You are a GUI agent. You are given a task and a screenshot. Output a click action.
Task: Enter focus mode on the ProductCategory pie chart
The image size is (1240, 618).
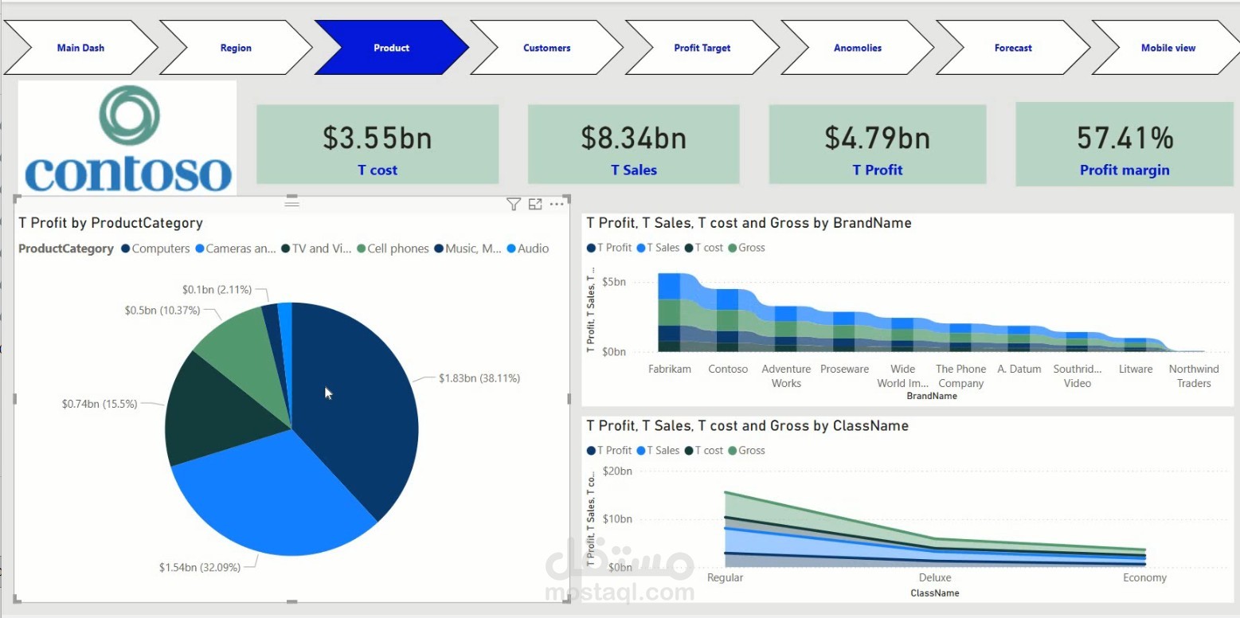(x=534, y=205)
